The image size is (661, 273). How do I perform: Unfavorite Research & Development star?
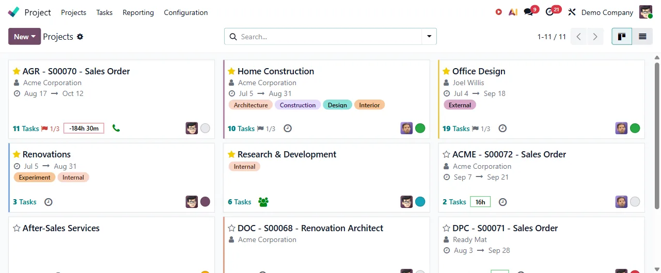tap(231, 154)
